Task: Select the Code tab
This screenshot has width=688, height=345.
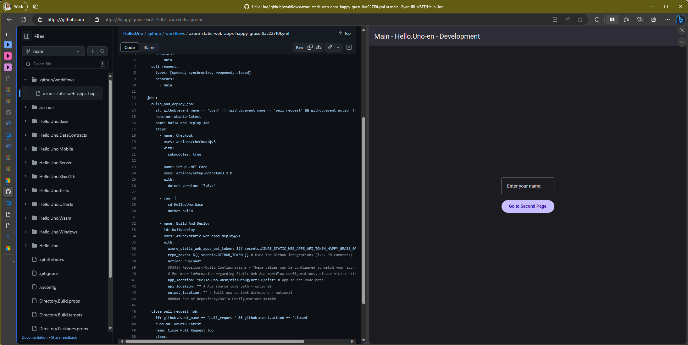Action: coord(130,47)
